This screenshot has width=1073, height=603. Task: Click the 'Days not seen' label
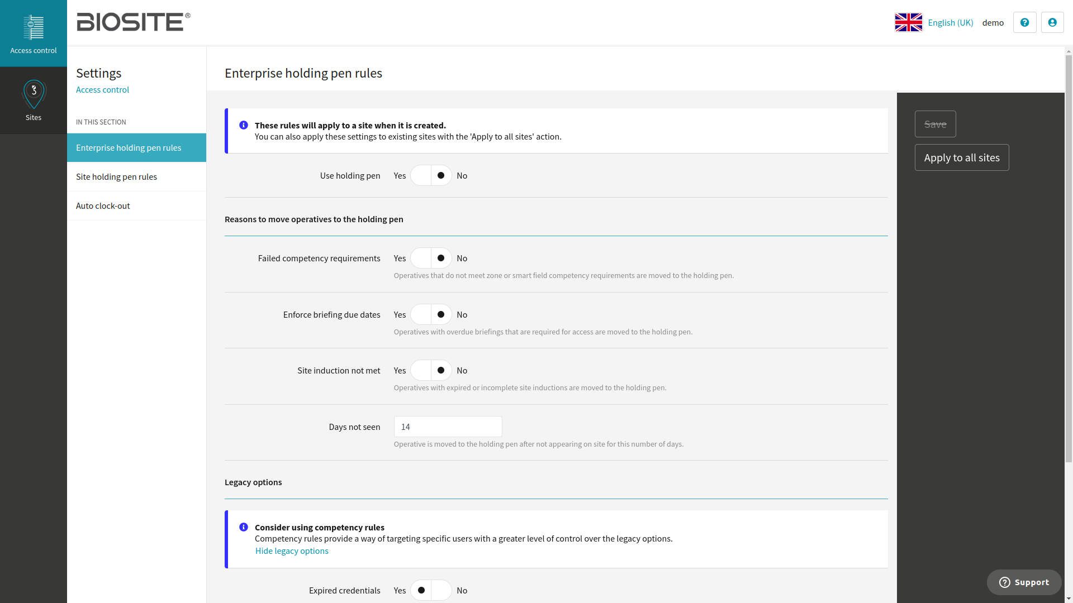click(354, 427)
